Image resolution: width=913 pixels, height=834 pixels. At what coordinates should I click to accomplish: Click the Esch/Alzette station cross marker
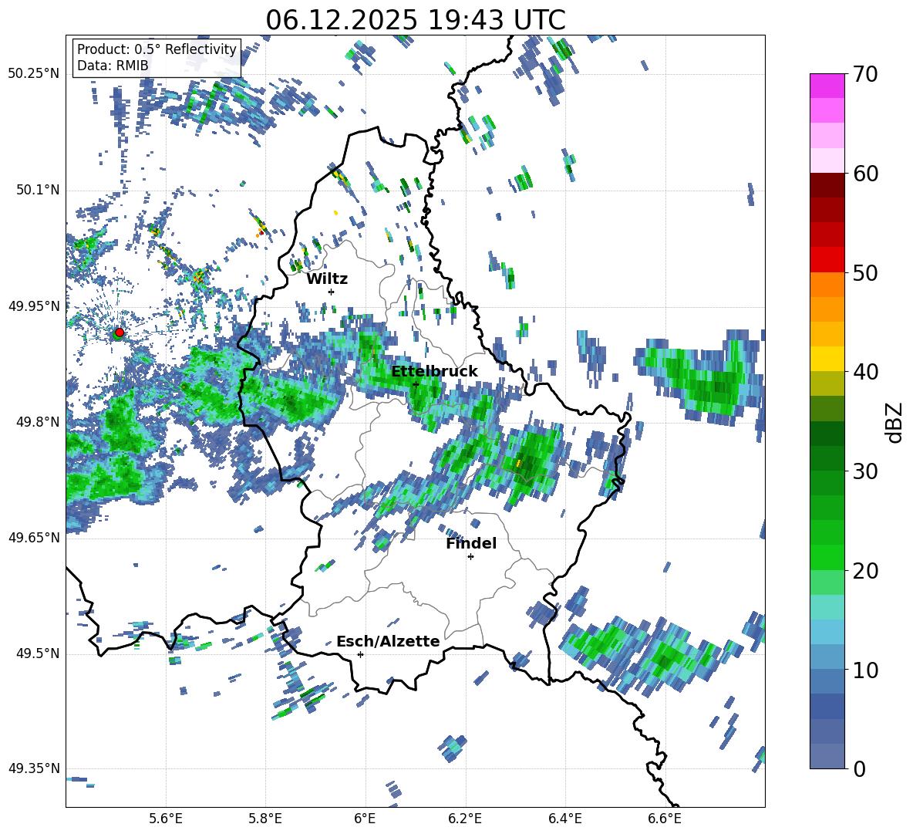360,654
